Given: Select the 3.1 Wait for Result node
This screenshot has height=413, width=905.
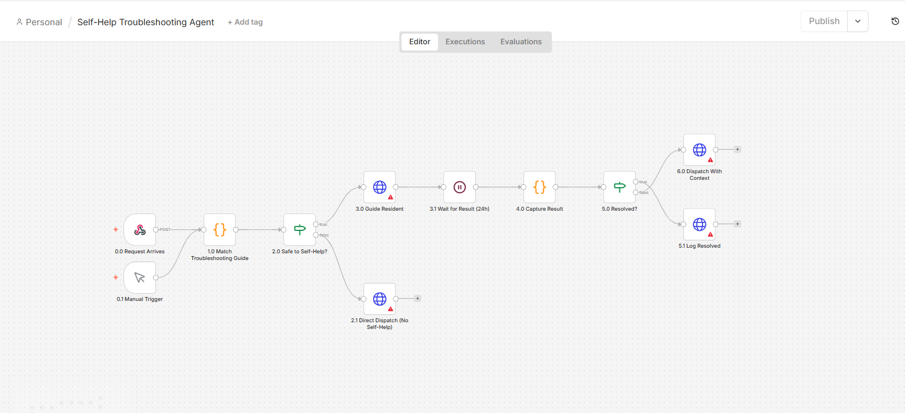Looking at the screenshot, I should (x=460, y=187).
